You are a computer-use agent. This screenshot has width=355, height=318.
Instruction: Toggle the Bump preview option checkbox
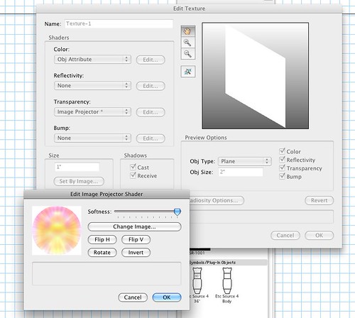[282, 176]
